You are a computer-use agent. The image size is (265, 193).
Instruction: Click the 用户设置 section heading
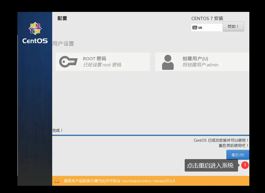[x=63, y=43]
